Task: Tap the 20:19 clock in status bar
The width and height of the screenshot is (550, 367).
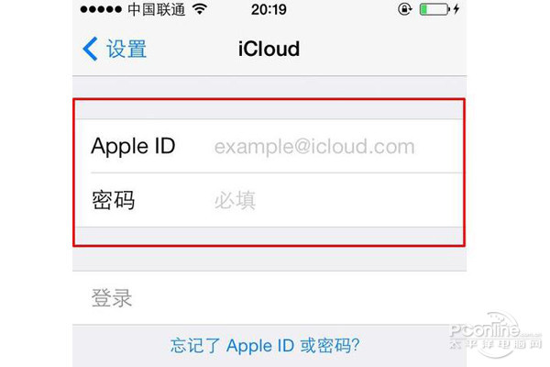Action: [x=269, y=9]
